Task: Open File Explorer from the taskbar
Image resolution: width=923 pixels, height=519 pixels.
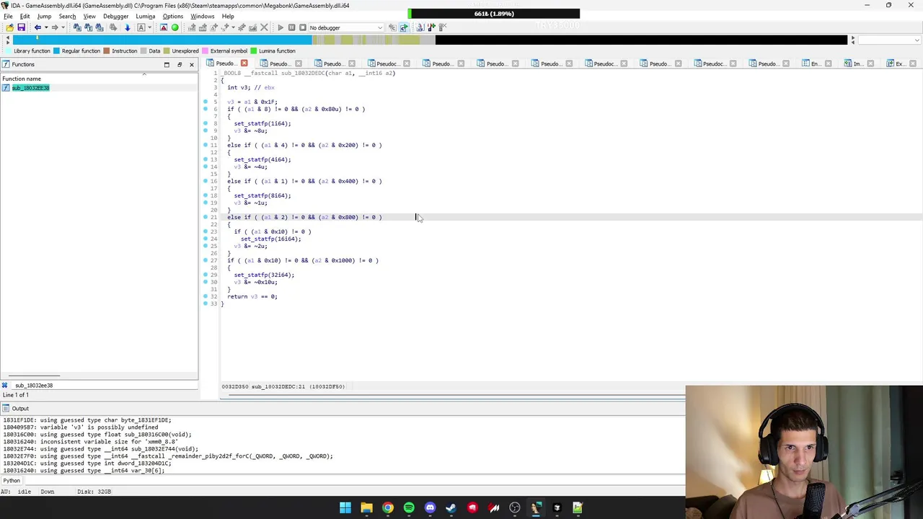Action: coord(366,507)
